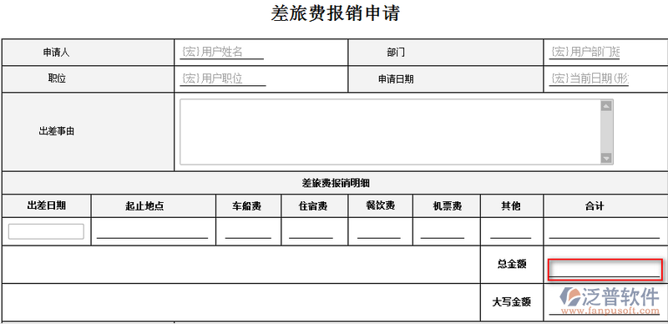The image size is (668, 324).
Task: Click the textarea scroll down arrow
Action: coord(606,158)
